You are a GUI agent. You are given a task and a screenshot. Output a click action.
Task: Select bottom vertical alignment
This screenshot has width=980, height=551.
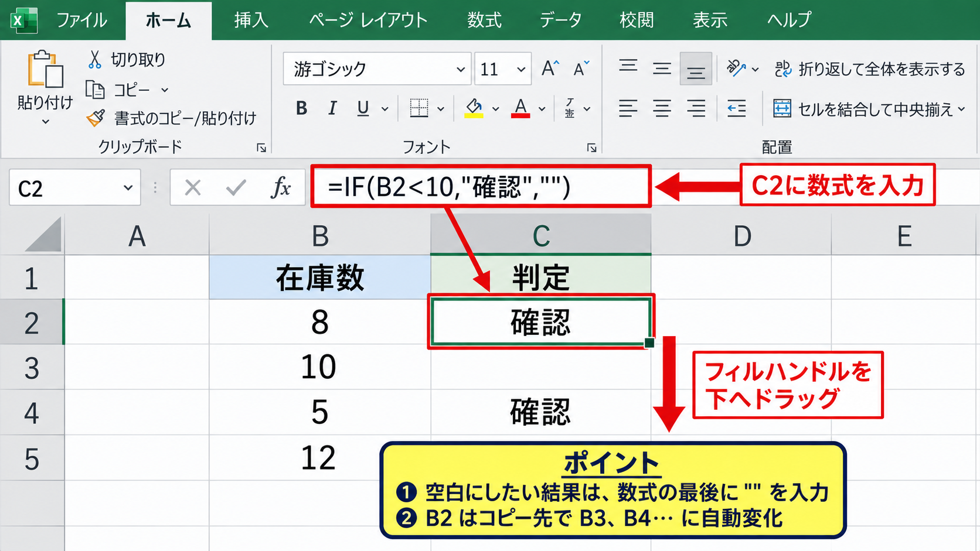pyautogui.click(x=696, y=69)
